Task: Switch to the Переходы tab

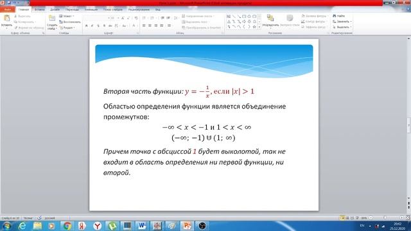Action: point(72,10)
